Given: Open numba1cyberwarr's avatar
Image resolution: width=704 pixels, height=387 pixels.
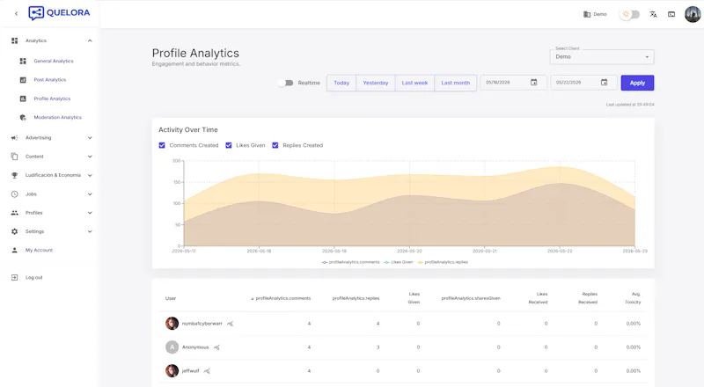Looking at the screenshot, I should [172, 324].
